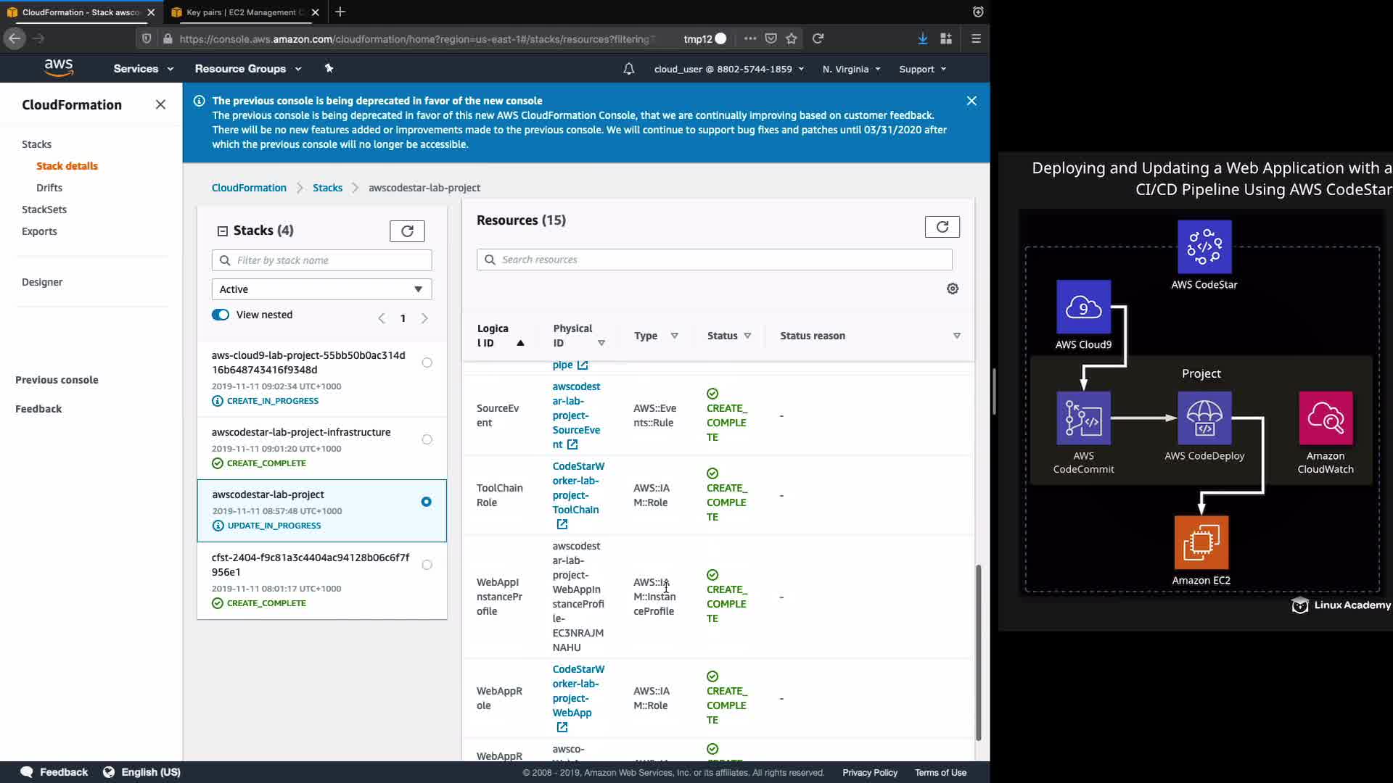Click the Stacks breadcrumb link
This screenshot has height=783, width=1393.
click(327, 188)
